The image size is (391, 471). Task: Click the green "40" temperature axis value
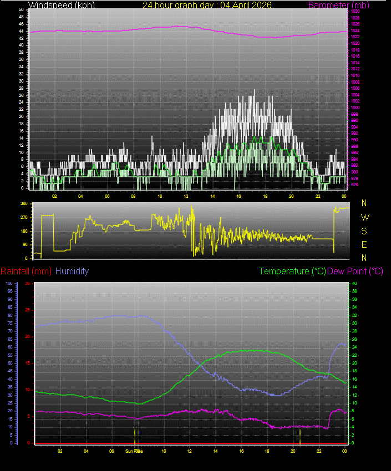pyautogui.click(x=354, y=284)
